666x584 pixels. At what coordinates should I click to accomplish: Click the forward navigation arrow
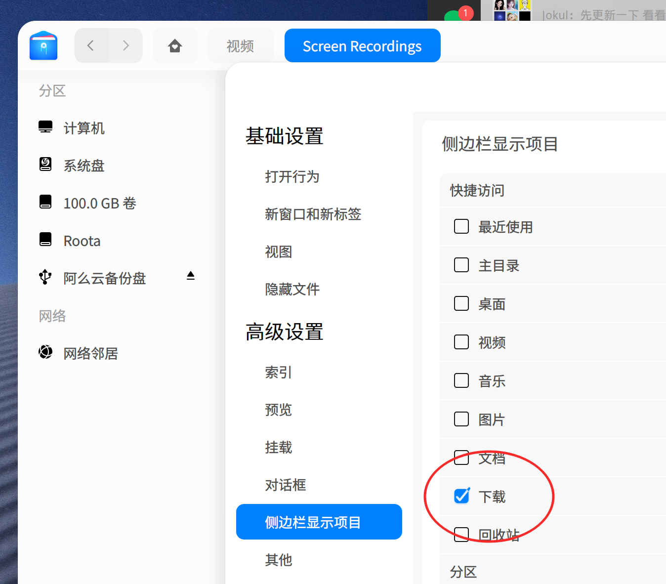point(126,45)
